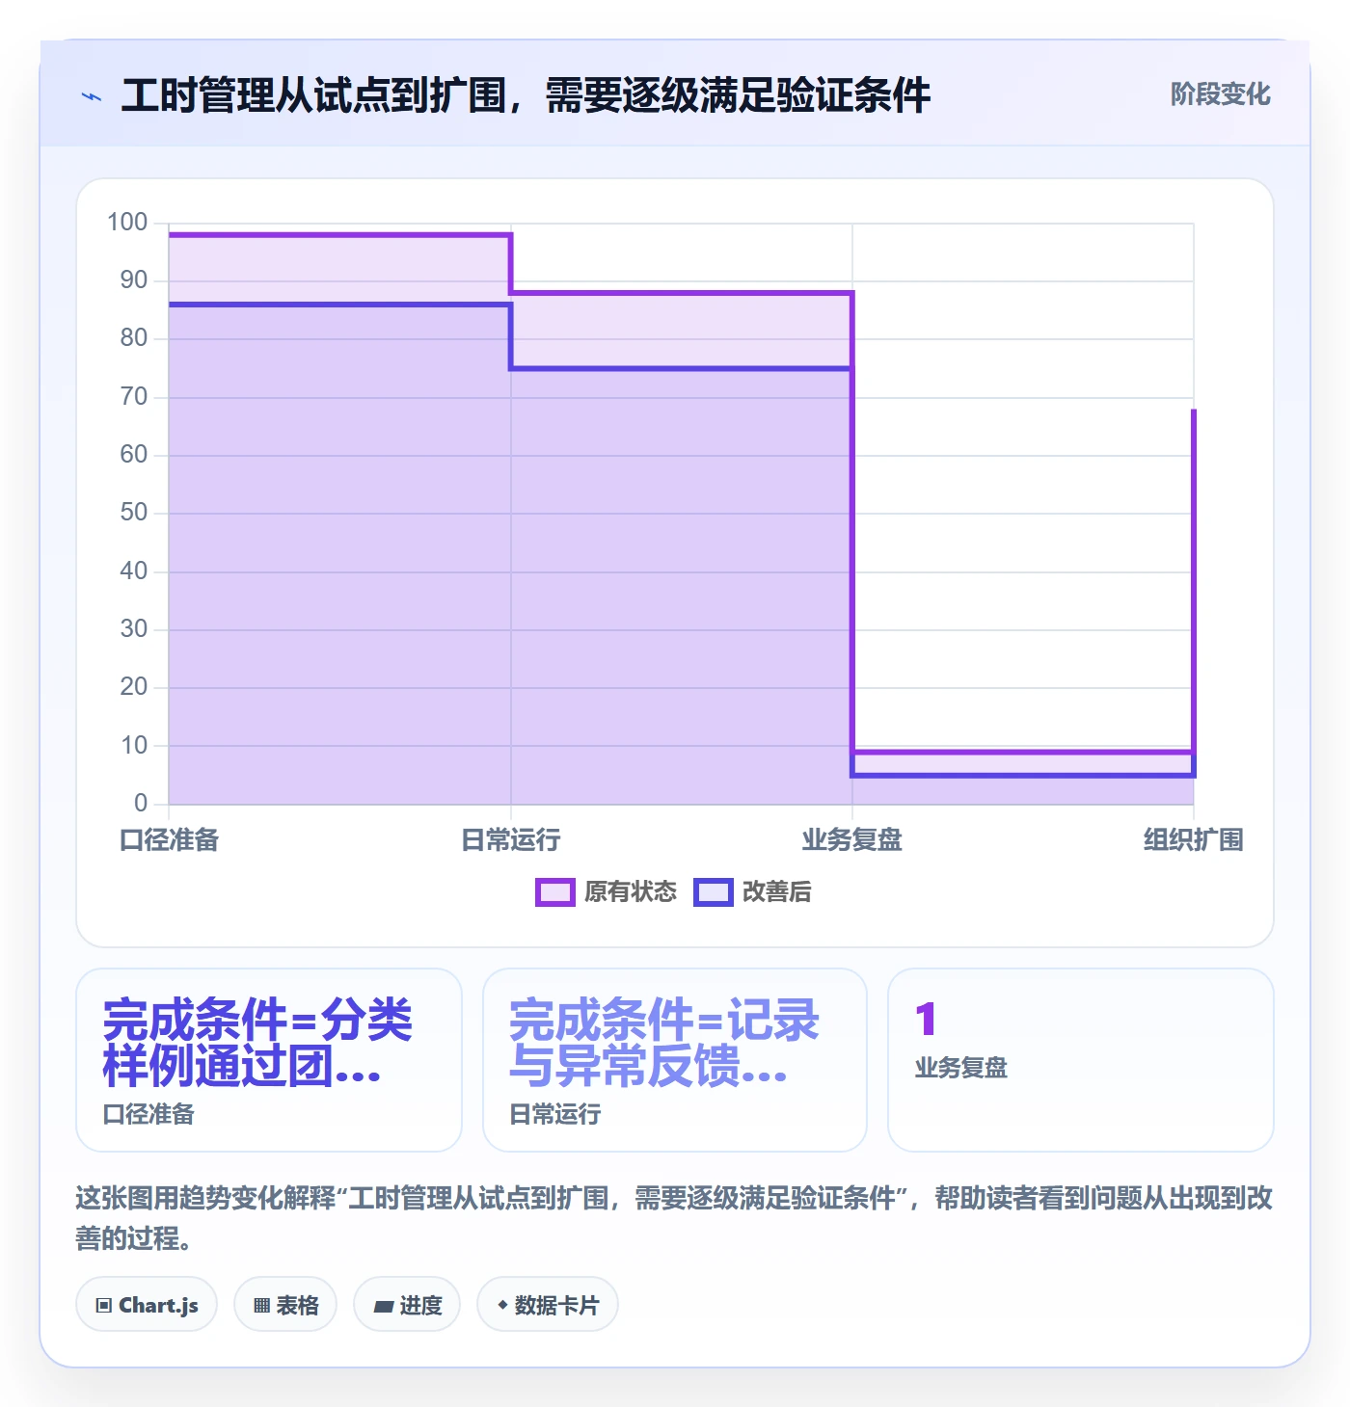Toggle the 改善后 legend swatch
1350x1407 pixels.
[x=713, y=892]
